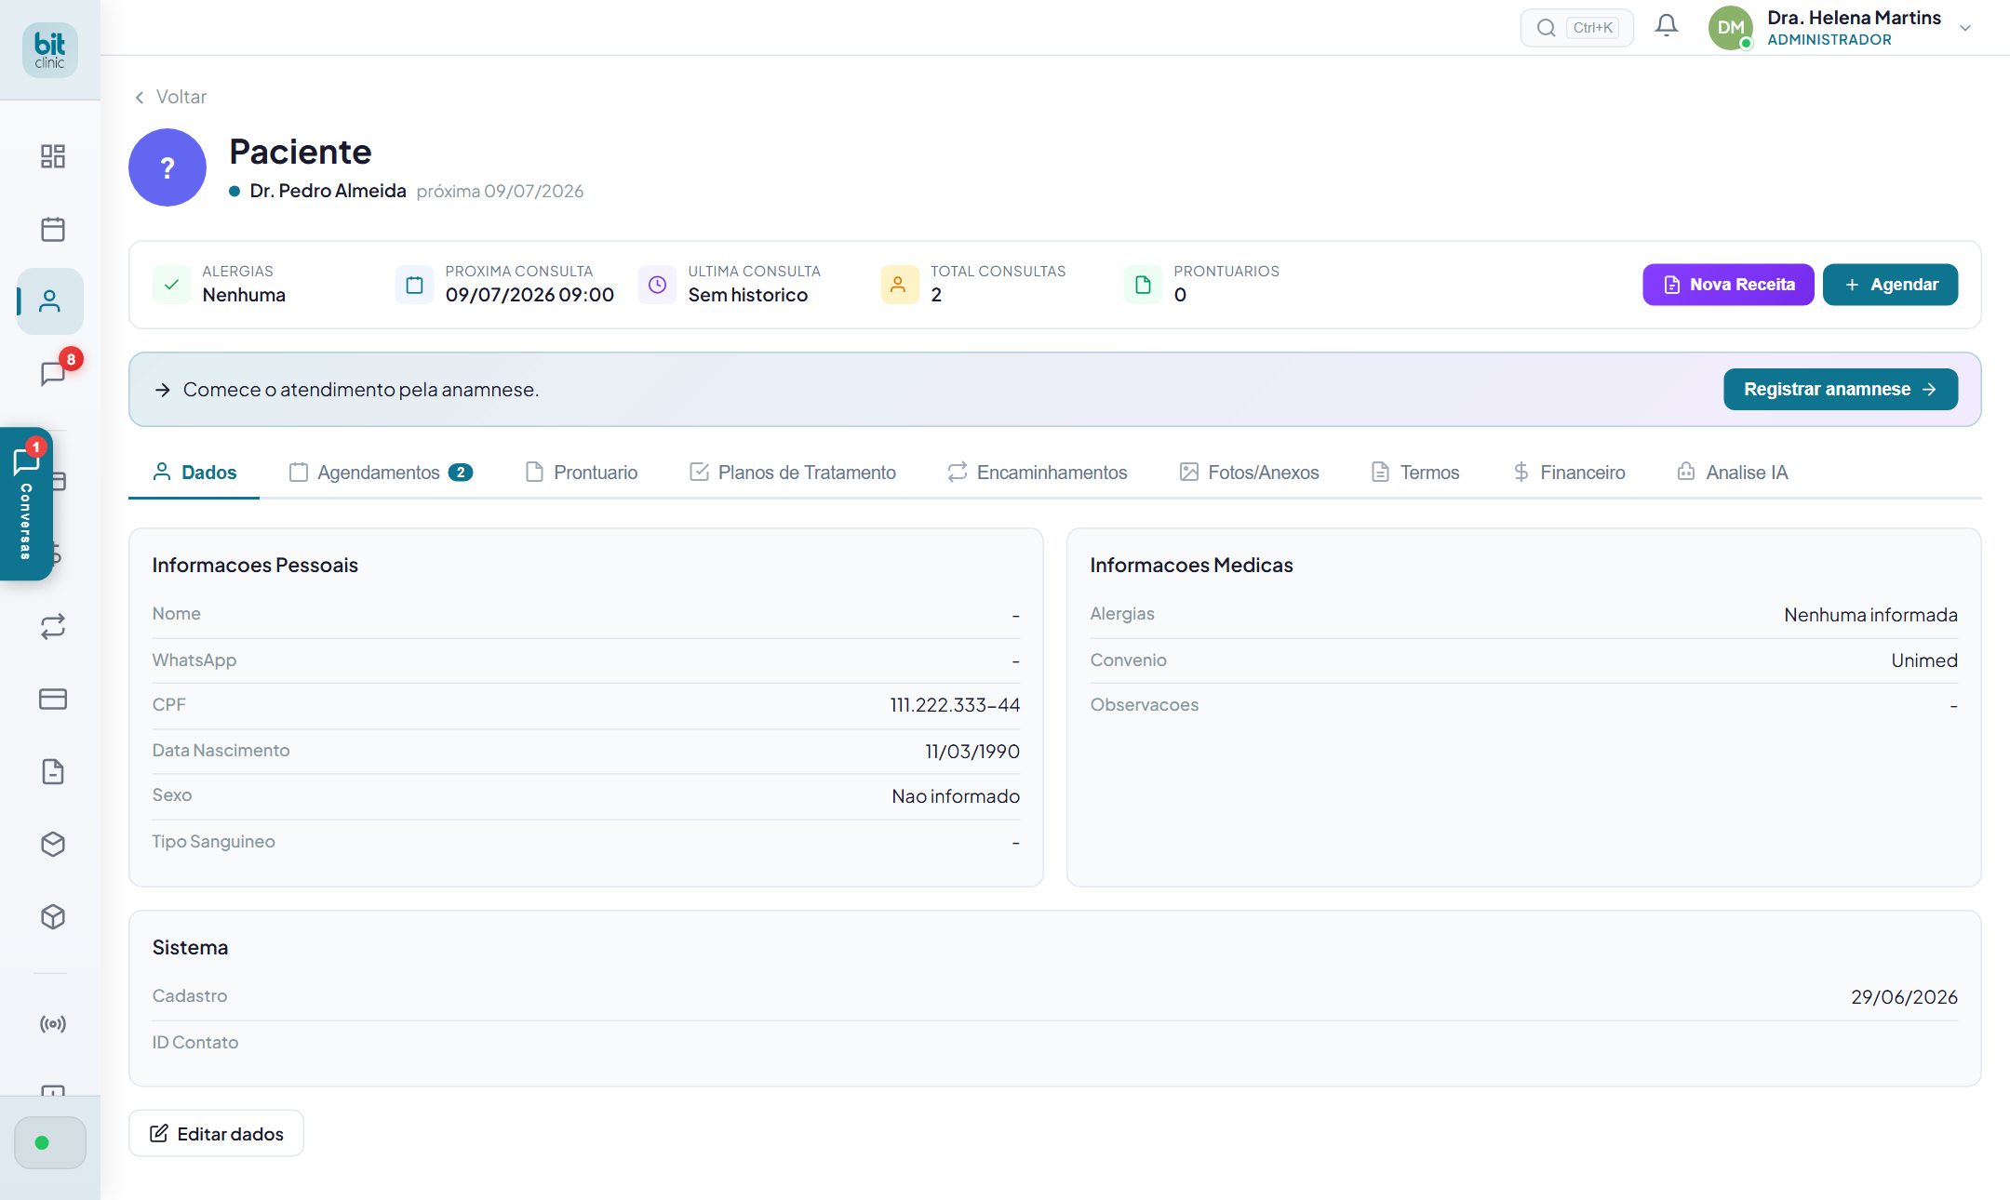Select the Dados tab

click(x=194, y=473)
